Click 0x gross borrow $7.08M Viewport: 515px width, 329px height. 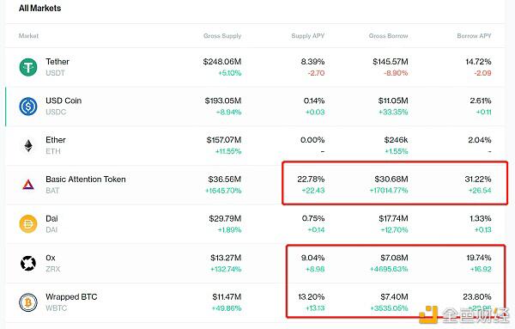[394, 258]
